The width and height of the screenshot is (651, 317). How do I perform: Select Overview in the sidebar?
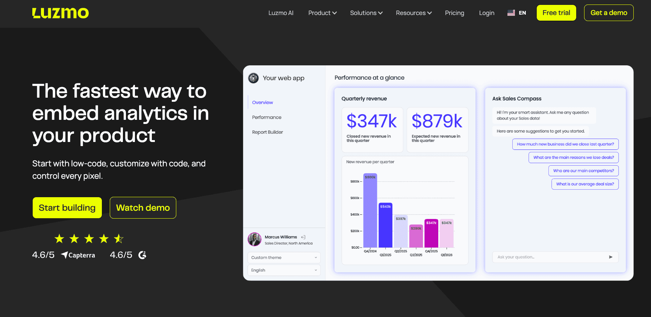(262, 103)
